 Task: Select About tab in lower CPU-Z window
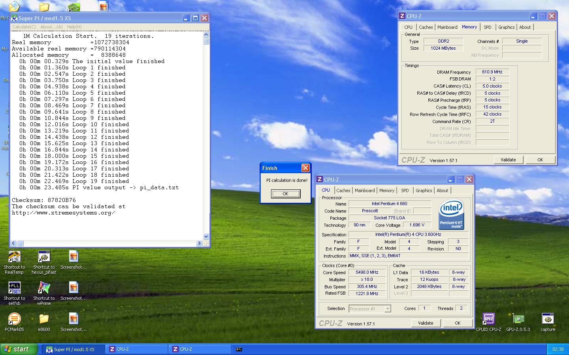click(442, 191)
